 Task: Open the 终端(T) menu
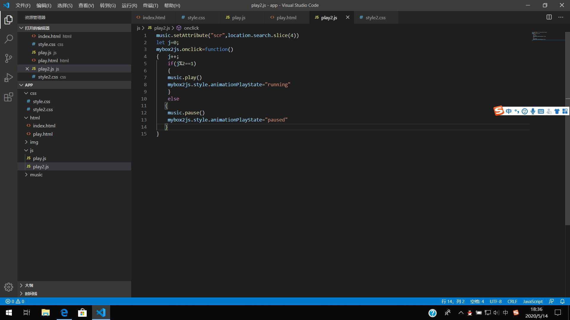tap(151, 5)
